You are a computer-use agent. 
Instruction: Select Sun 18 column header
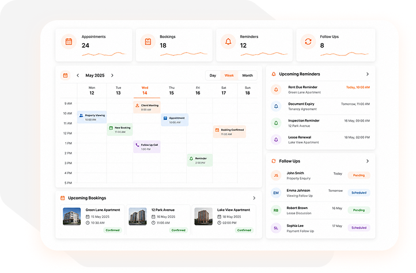248,91
